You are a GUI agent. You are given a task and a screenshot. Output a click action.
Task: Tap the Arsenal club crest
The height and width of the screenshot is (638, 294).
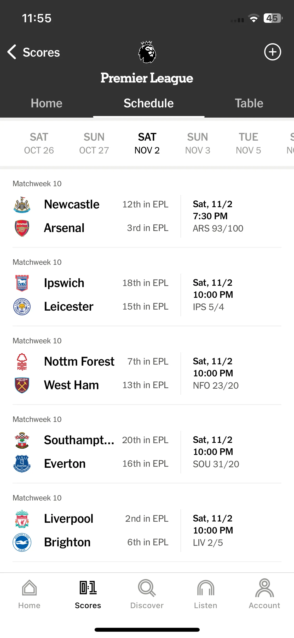tap(22, 228)
